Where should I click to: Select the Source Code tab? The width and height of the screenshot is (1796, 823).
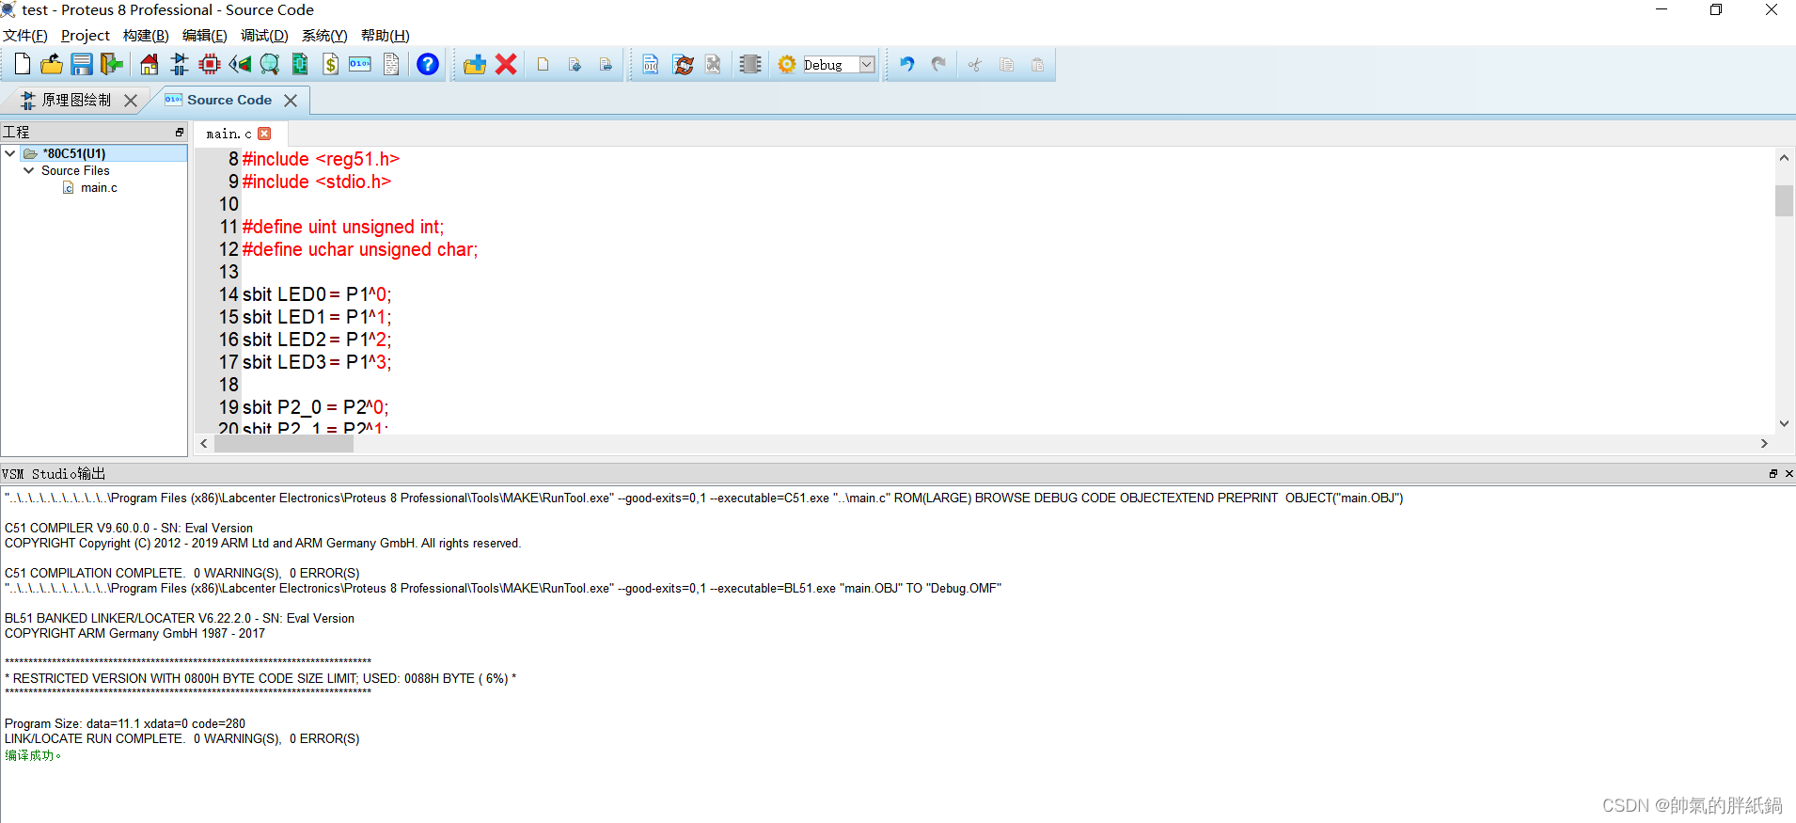[x=228, y=100]
